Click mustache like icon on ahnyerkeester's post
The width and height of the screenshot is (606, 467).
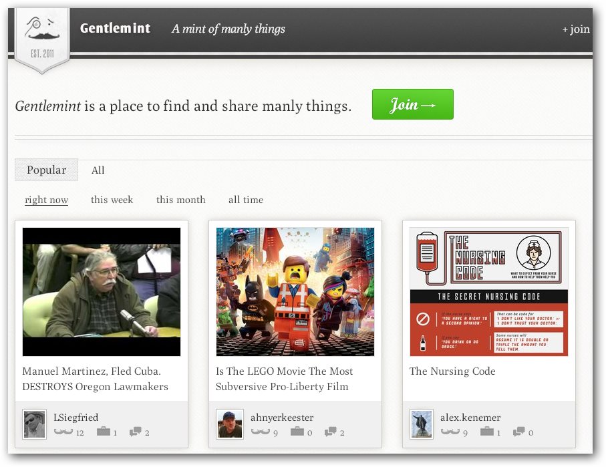[261, 432]
